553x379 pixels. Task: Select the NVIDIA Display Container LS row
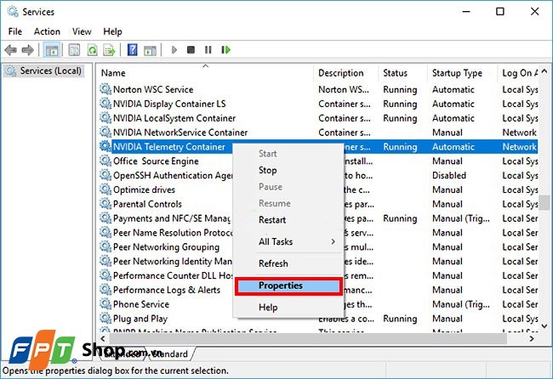coord(317,104)
